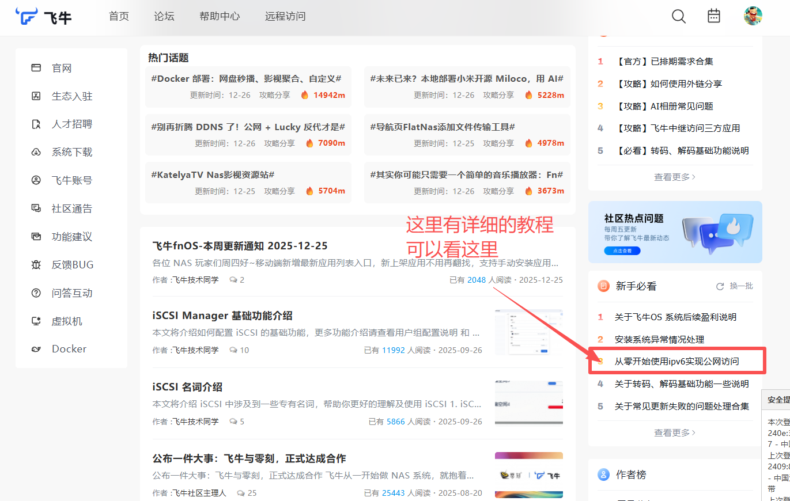The width and height of the screenshot is (790, 501).
Task: Click the Docker sidebar icon
Action: [x=36, y=349]
